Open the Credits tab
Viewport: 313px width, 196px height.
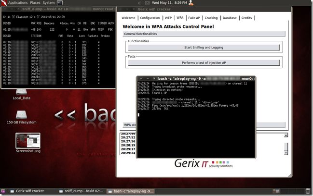[x=246, y=18]
